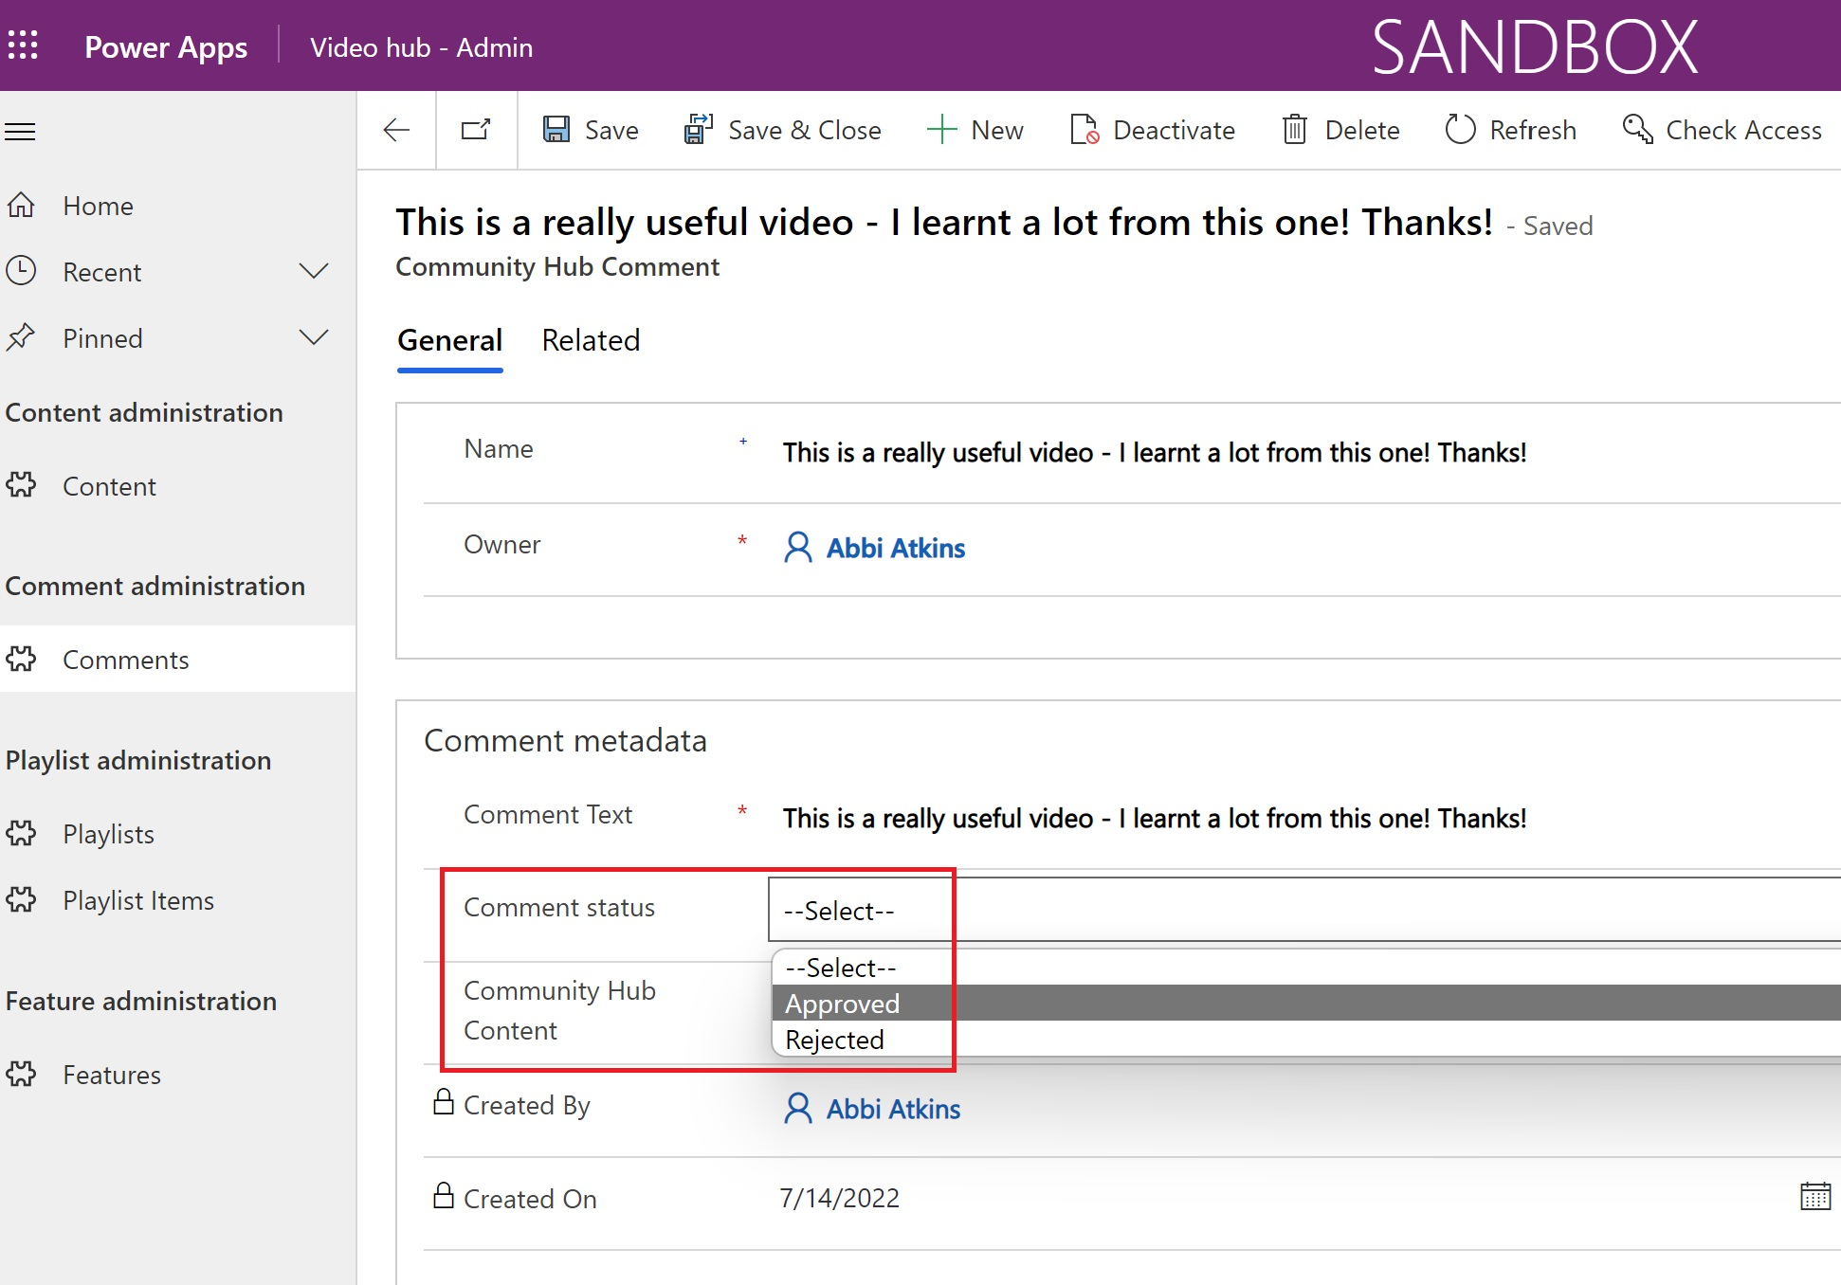The image size is (1841, 1285).
Task: Click the Save & Close icon
Action: tap(698, 129)
